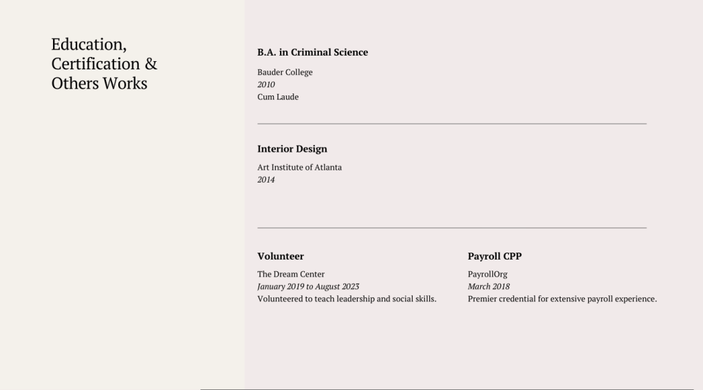The height and width of the screenshot is (390, 703).
Task: Click the March 2018 date
Action: pos(488,286)
